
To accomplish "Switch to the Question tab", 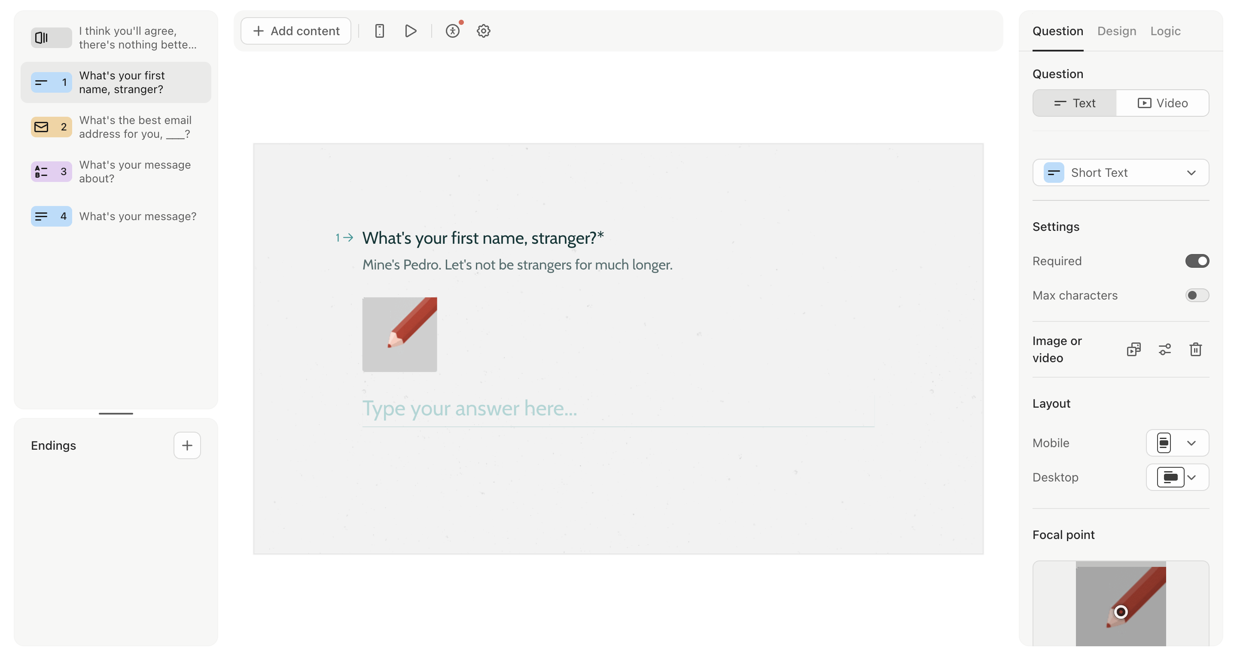I will pyautogui.click(x=1058, y=31).
